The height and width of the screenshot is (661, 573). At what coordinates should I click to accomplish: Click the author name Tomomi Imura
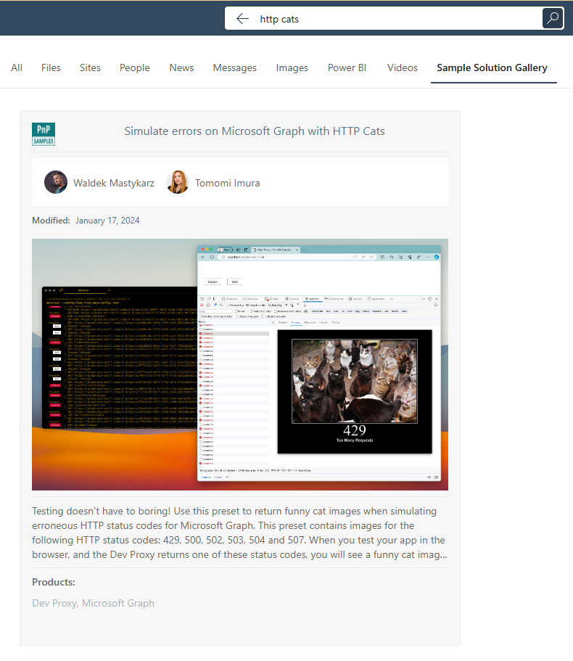point(228,183)
